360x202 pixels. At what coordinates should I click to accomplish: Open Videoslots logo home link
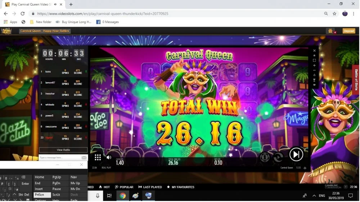(6, 31)
